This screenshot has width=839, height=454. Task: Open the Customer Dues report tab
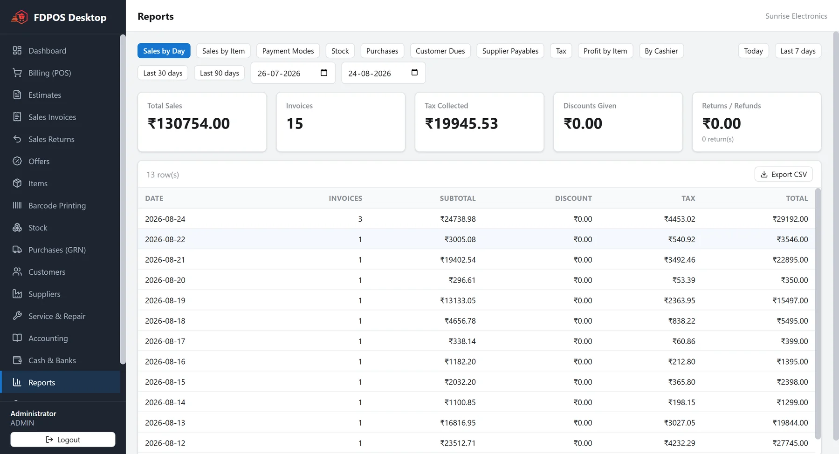(x=440, y=51)
